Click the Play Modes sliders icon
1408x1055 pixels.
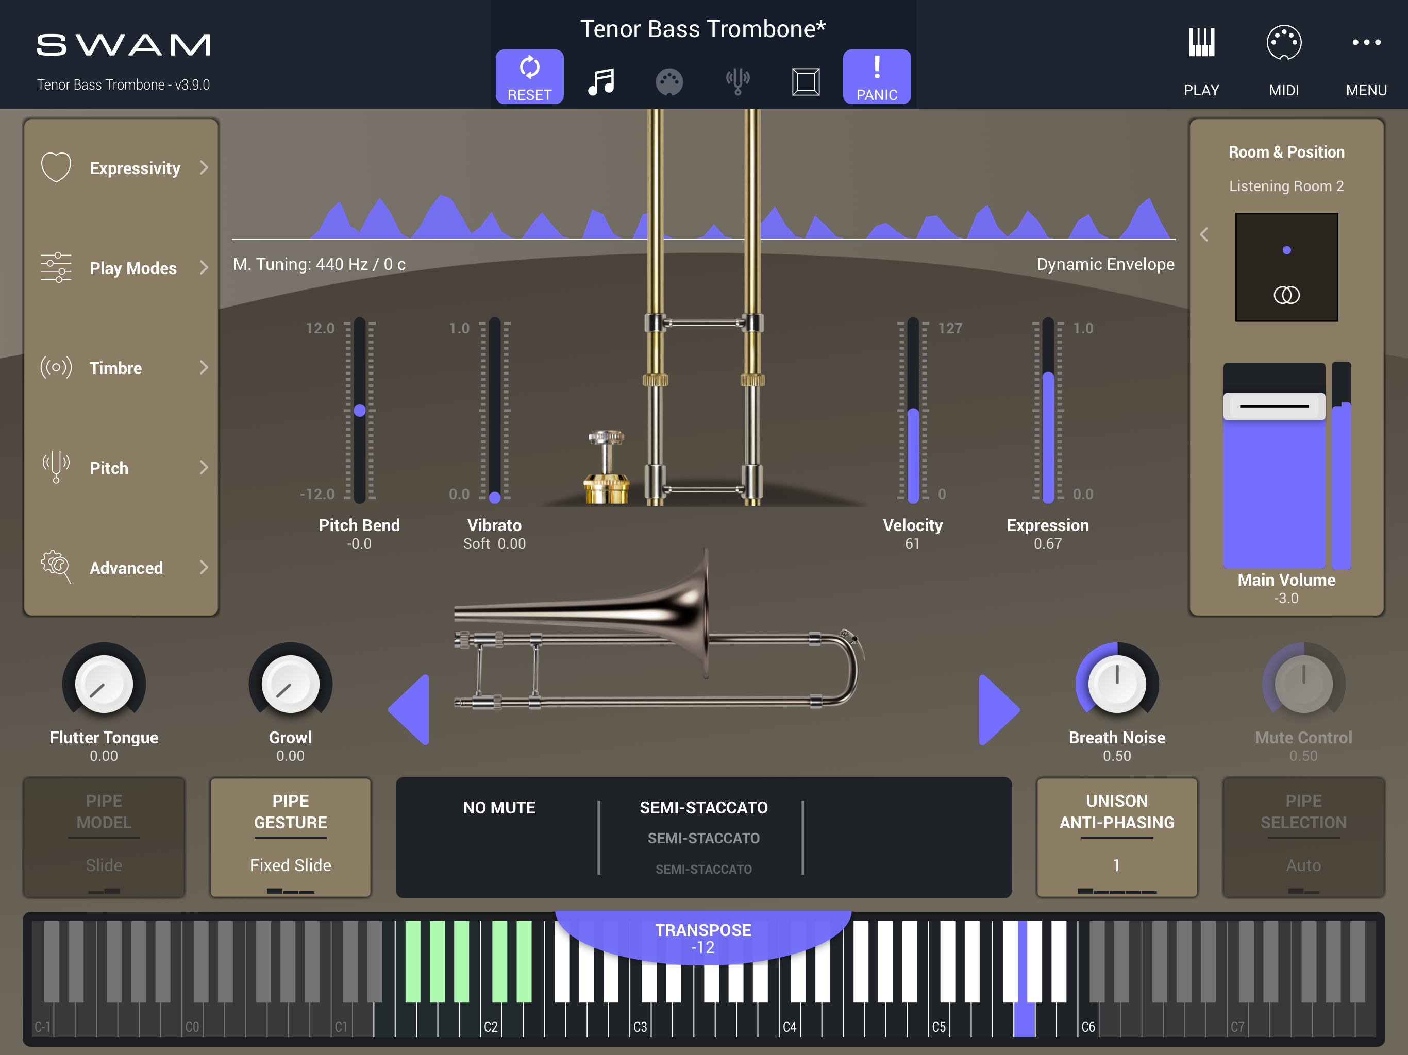pyautogui.click(x=56, y=267)
